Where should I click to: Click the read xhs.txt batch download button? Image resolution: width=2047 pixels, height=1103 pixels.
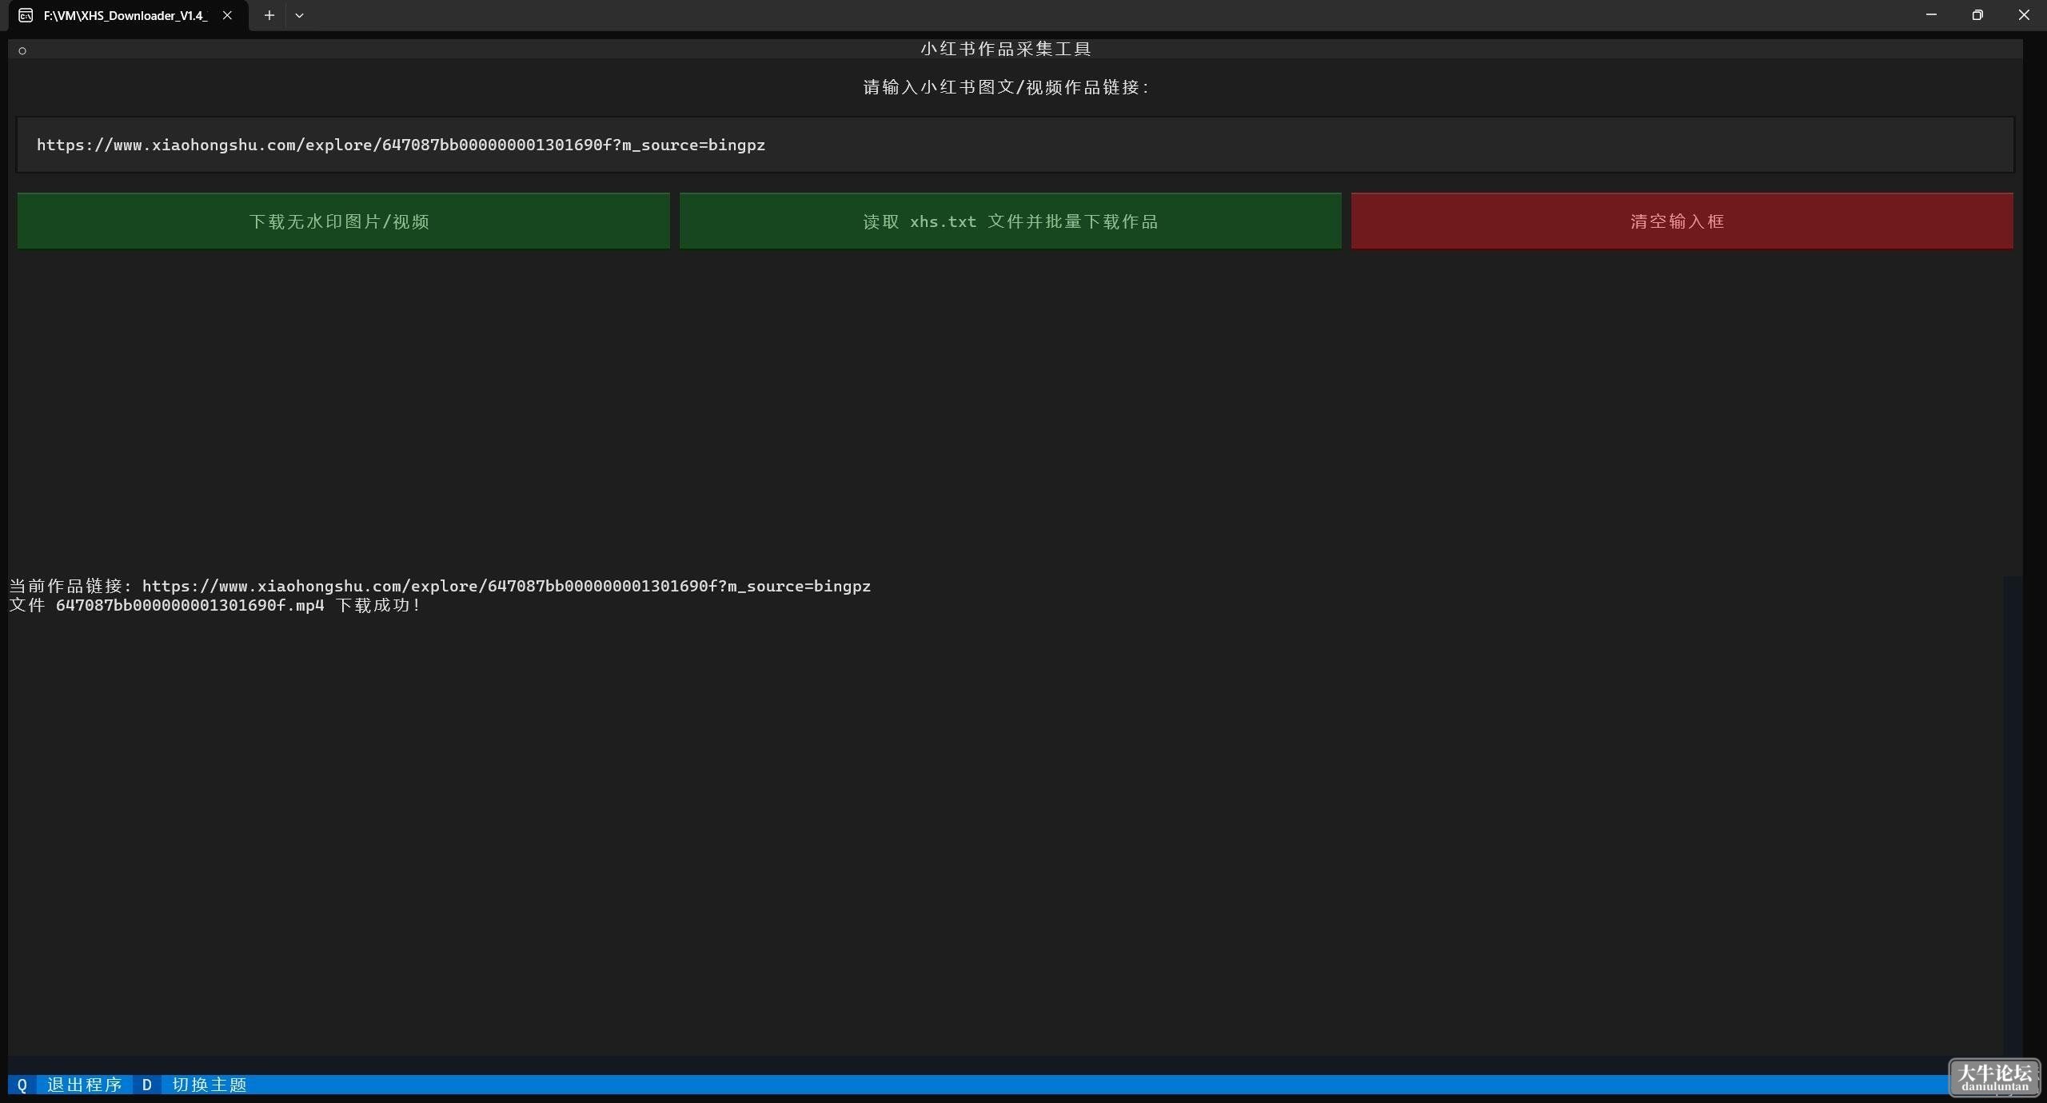[x=1010, y=221]
